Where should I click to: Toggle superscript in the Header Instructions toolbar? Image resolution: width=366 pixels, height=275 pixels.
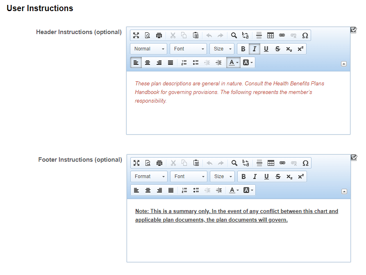pyautogui.click(x=300, y=48)
